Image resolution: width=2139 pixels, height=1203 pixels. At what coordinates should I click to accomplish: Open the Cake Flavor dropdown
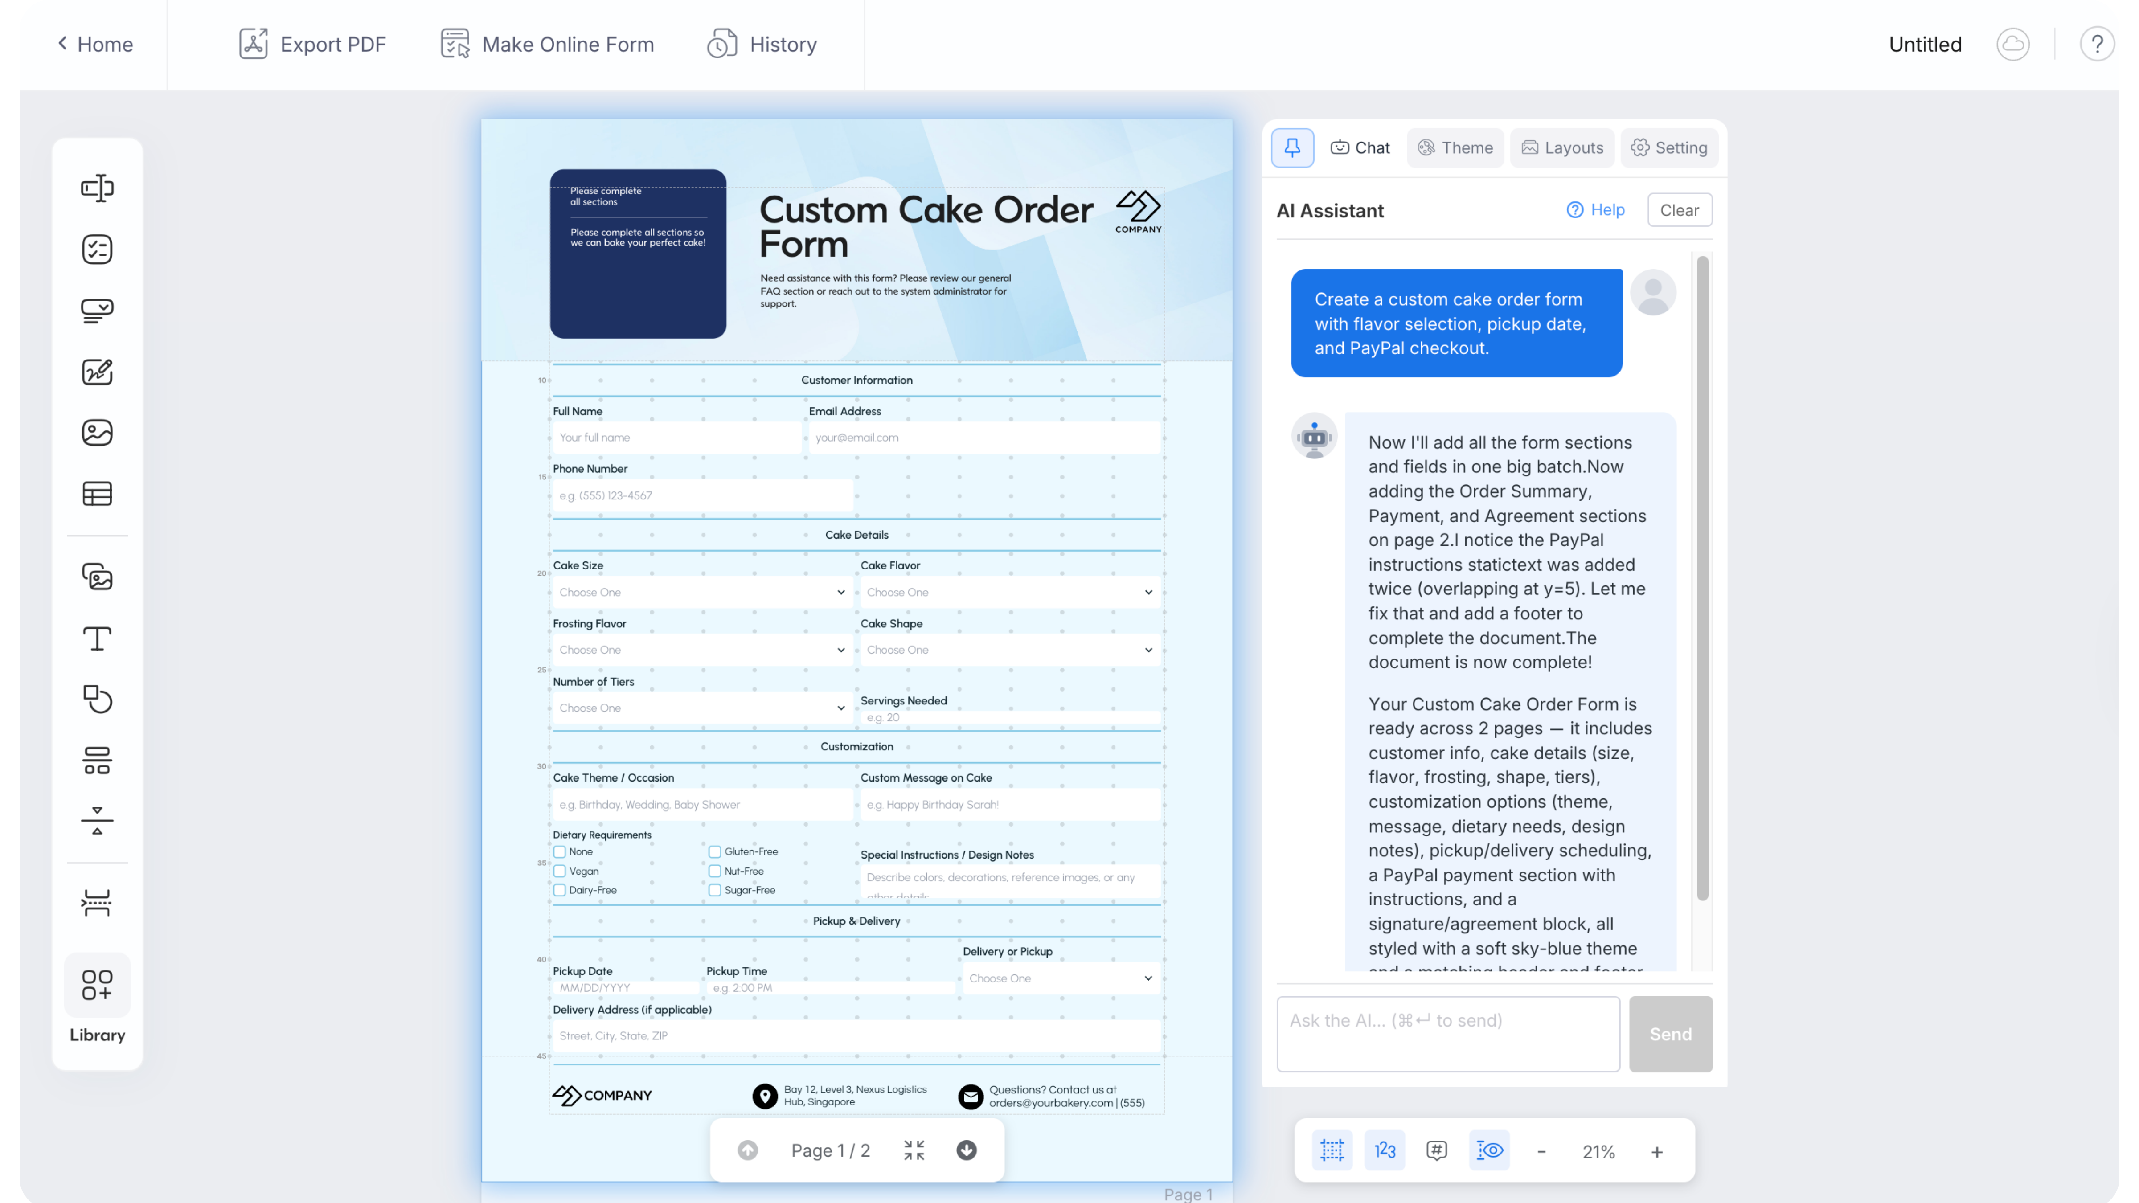click(x=1010, y=592)
